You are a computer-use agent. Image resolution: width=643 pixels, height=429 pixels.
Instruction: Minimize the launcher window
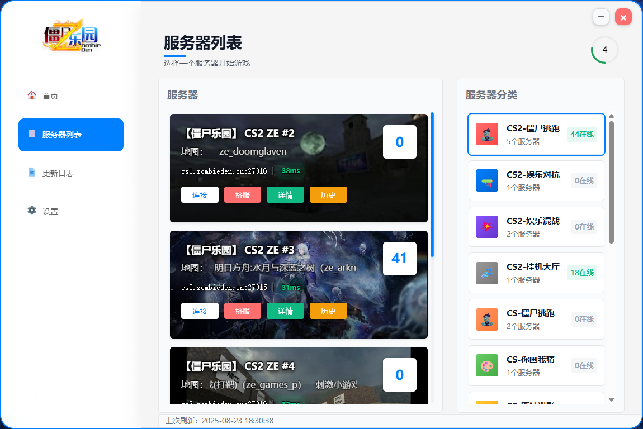click(601, 17)
